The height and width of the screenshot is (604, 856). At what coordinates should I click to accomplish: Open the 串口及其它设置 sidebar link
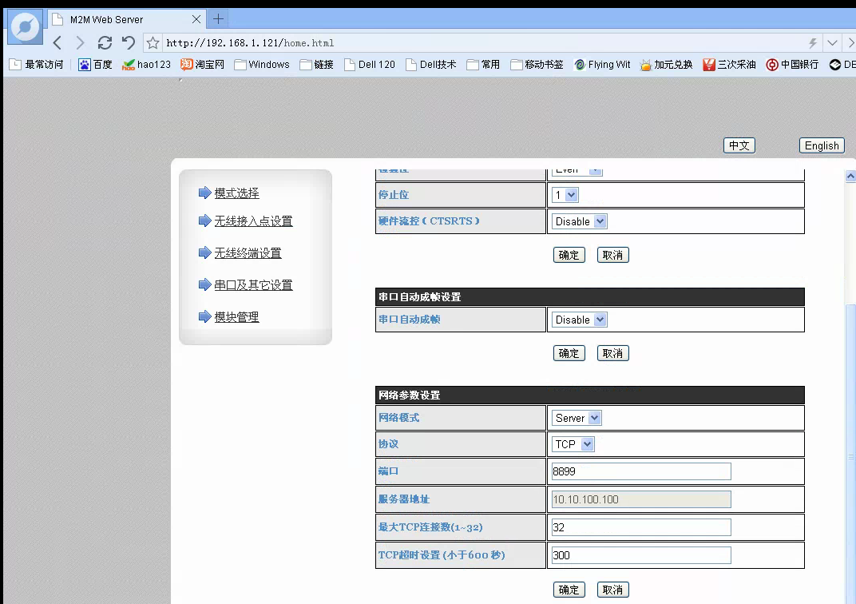tap(253, 285)
